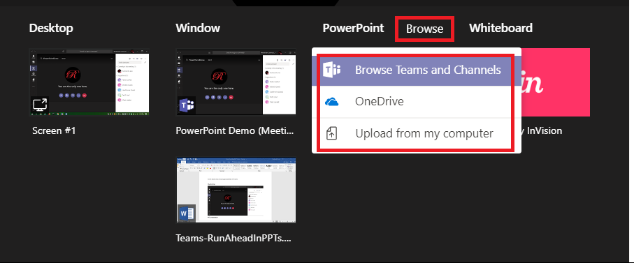Share the PowerPoint Demo meeting window thumbnail
This screenshot has height=263, width=634.
click(x=236, y=82)
